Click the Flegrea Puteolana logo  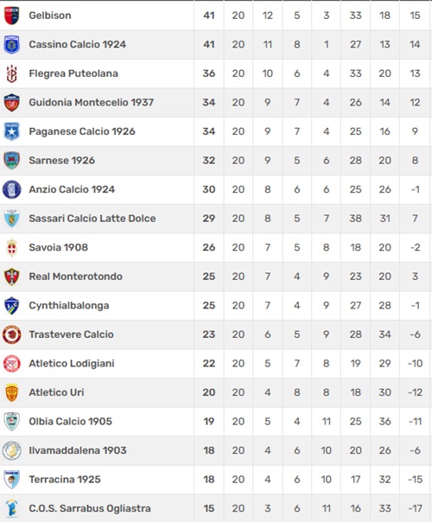[11, 73]
